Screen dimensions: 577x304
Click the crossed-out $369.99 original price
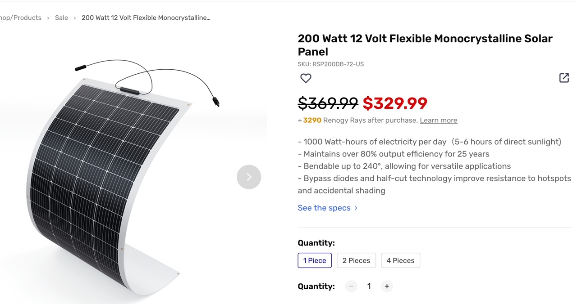(x=328, y=103)
